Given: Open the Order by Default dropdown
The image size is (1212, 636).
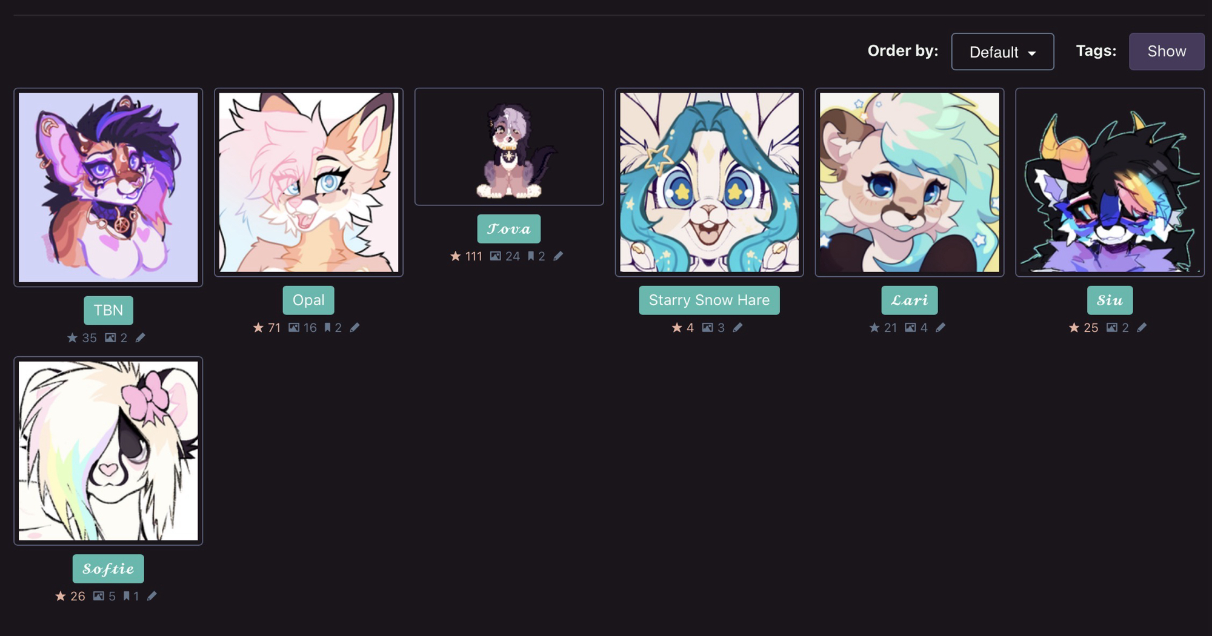Looking at the screenshot, I should pyautogui.click(x=1002, y=51).
